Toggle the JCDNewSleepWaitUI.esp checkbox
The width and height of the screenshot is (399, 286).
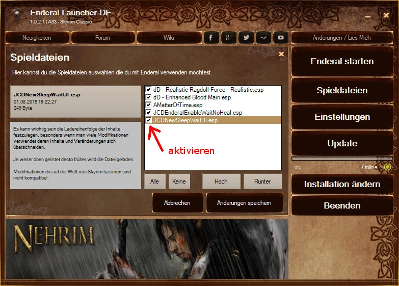click(148, 120)
